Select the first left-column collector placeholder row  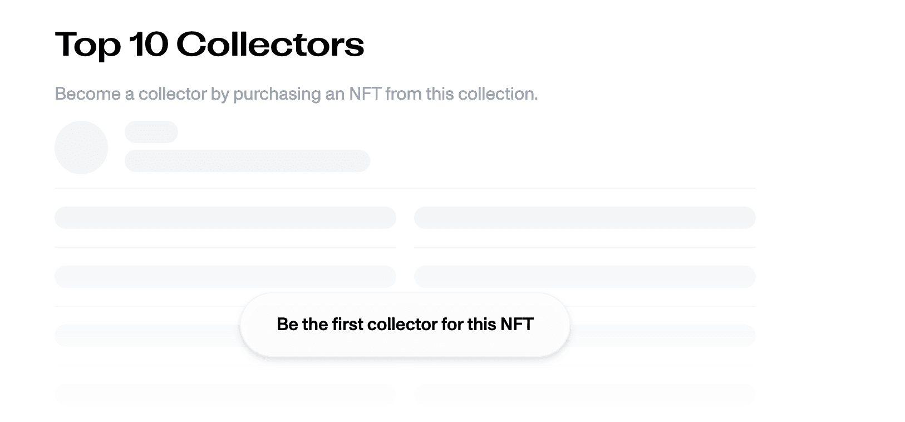[225, 218]
